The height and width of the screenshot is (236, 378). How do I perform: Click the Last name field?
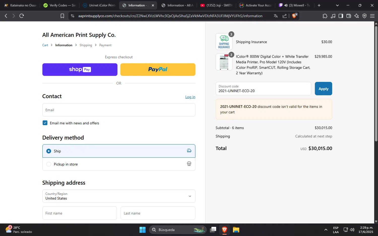[158, 213]
